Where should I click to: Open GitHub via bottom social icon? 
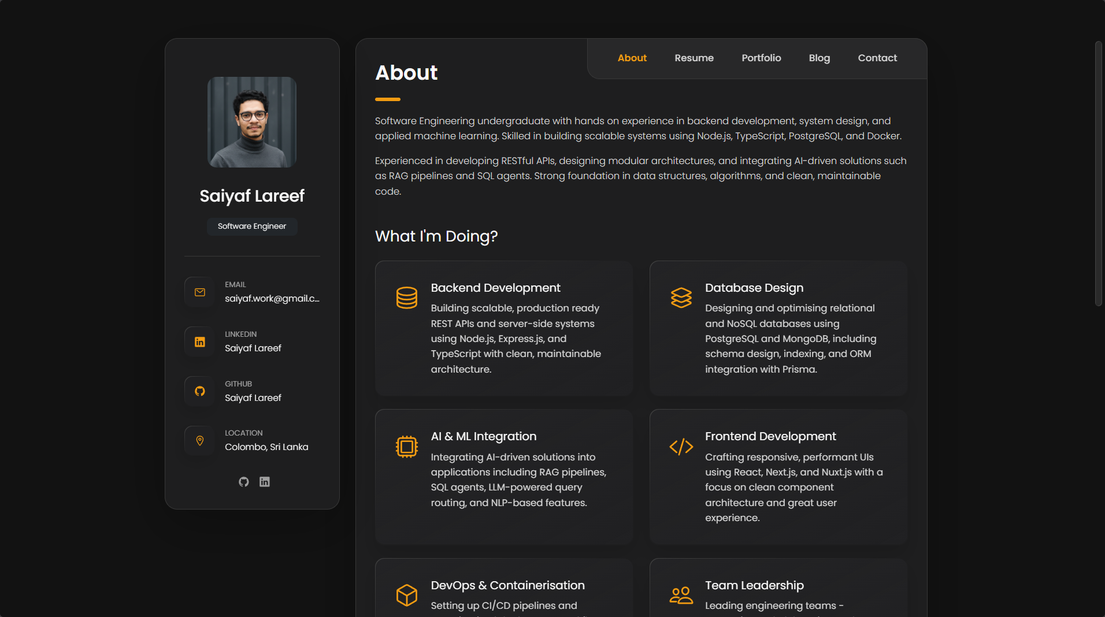pyautogui.click(x=244, y=482)
